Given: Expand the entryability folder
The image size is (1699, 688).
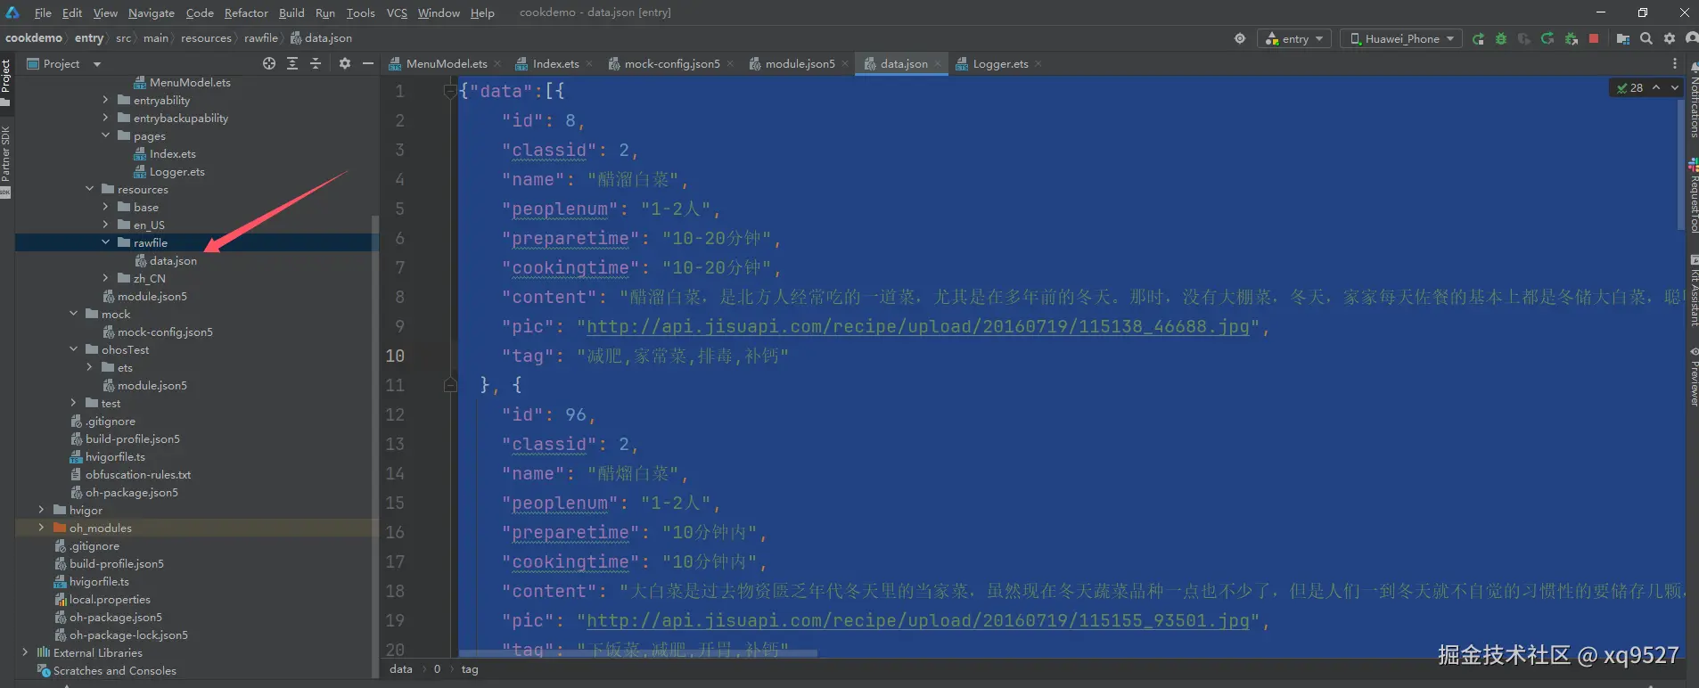Looking at the screenshot, I should pyautogui.click(x=105, y=100).
